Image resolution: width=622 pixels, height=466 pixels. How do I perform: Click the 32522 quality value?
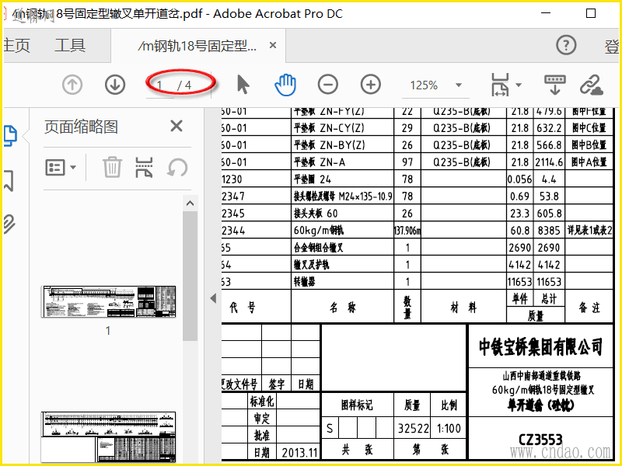(x=413, y=429)
